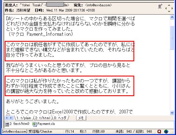Click the red Q icon in the status bar
This screenshot has width=176, height=135.
(x=159, y=132)
